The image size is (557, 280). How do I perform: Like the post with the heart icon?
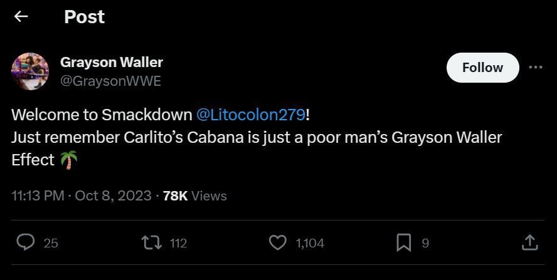tap(277, 242)
